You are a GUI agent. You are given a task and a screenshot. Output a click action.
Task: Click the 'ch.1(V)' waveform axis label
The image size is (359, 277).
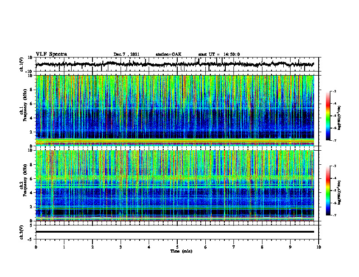(x=21, y=64)
